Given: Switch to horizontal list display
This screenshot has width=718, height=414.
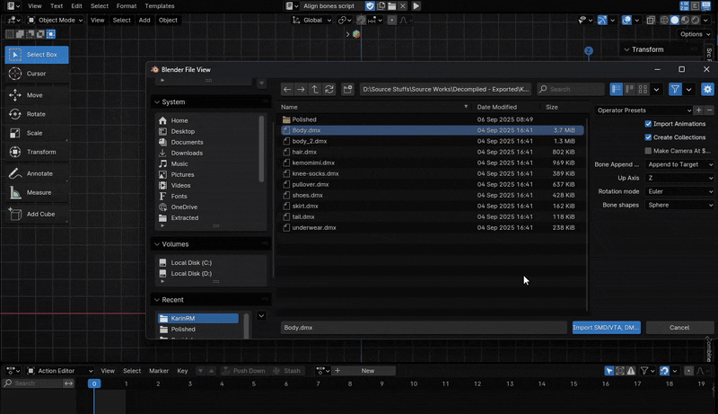Looking at the screenshot, I should (630, 89).
